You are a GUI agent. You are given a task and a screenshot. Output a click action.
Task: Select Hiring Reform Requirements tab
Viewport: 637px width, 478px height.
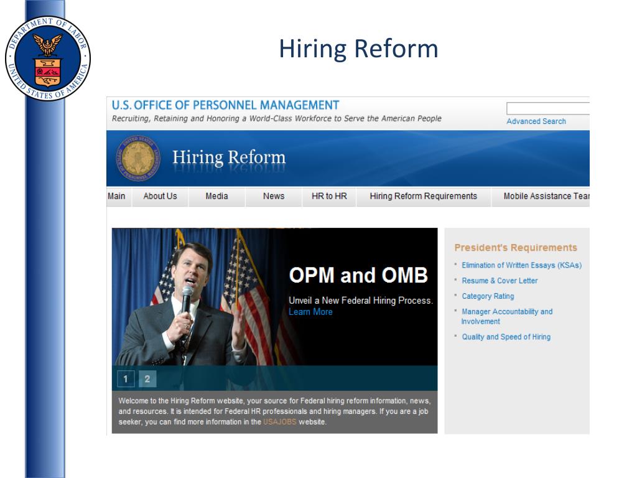click(x=423, y=196)
